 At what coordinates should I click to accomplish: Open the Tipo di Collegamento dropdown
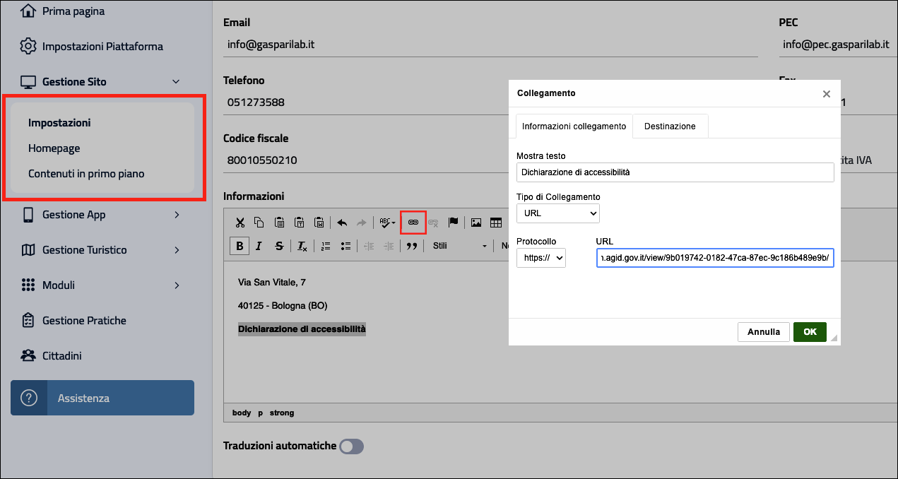557,213
